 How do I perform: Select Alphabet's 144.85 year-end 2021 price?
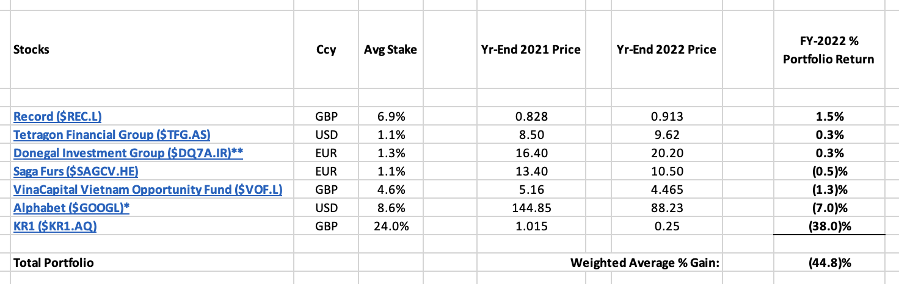point(531,207)
